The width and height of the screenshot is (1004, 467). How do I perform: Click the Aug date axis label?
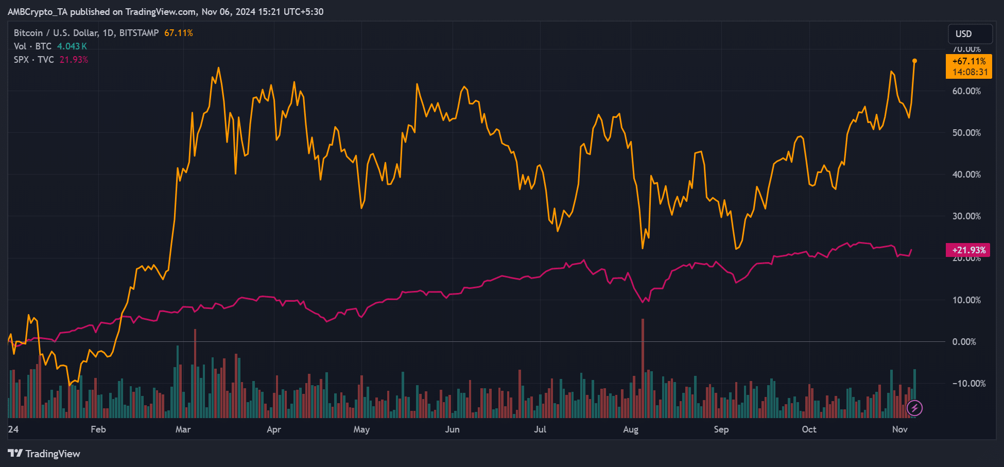631,429
